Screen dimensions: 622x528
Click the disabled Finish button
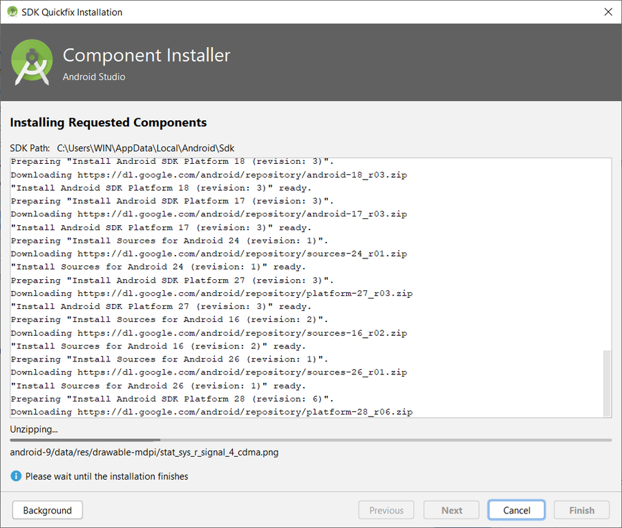[581, 510]
